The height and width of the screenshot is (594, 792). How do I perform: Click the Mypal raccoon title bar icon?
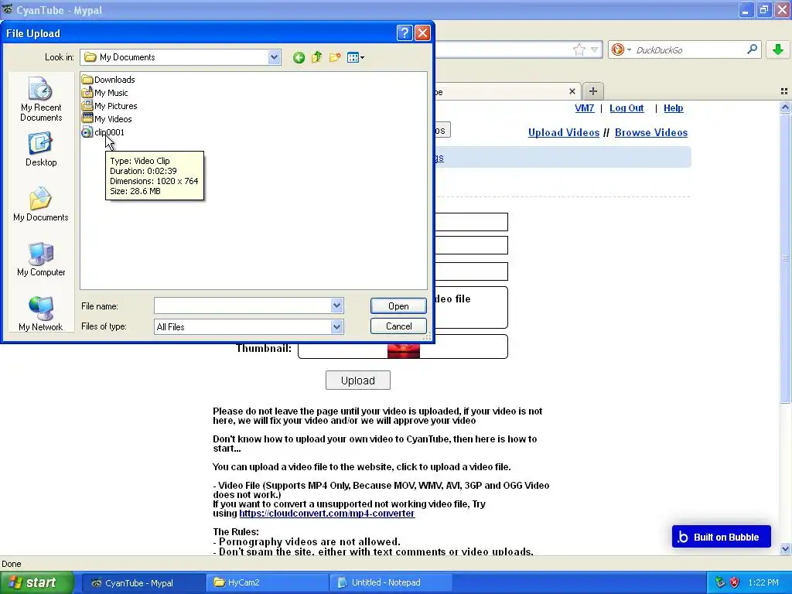click(x=8, y=9)
